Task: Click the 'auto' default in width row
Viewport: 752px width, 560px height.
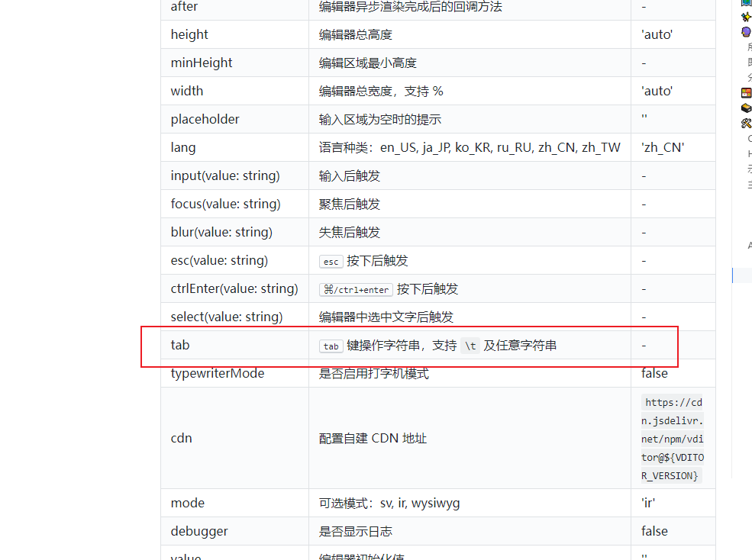Action: coord(657,91)
